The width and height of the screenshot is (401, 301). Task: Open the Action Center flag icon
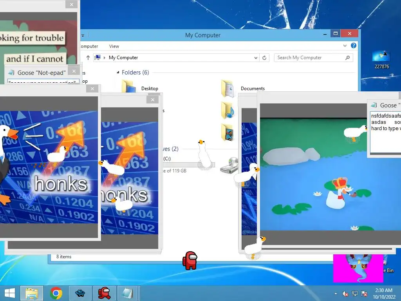(364, 294)
